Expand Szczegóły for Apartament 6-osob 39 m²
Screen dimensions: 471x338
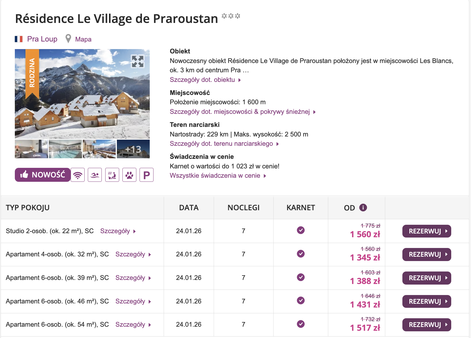pos(131,278)
